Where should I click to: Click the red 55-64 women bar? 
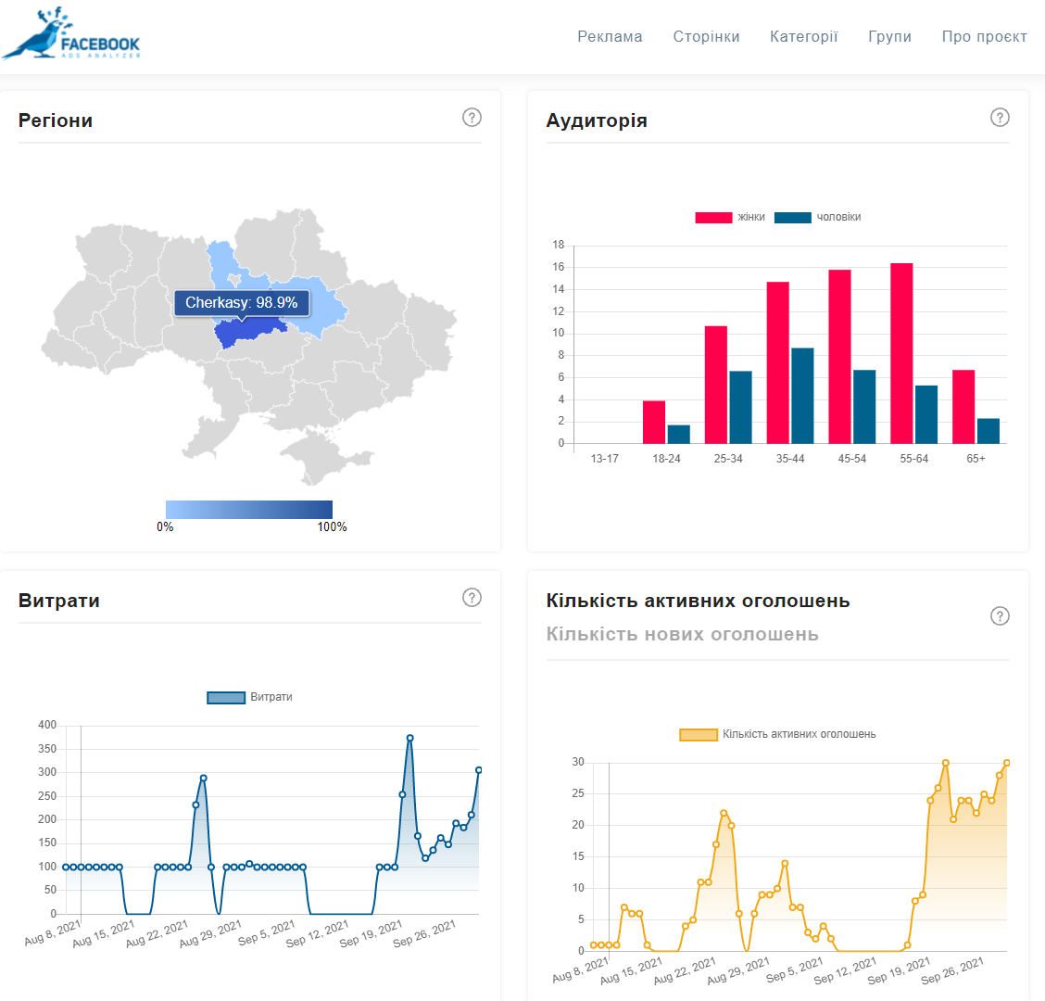pos(901,353)
